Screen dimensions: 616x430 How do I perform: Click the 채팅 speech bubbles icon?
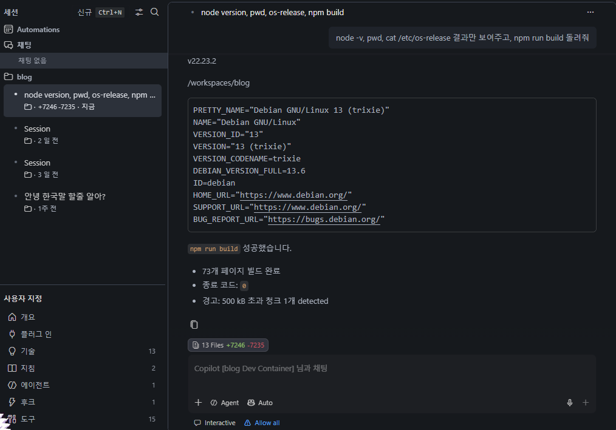[x=9, y=45]
